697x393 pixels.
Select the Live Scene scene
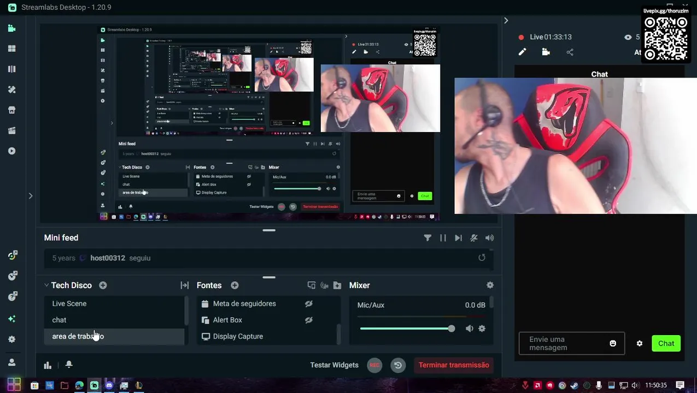[x=114, y=303]
